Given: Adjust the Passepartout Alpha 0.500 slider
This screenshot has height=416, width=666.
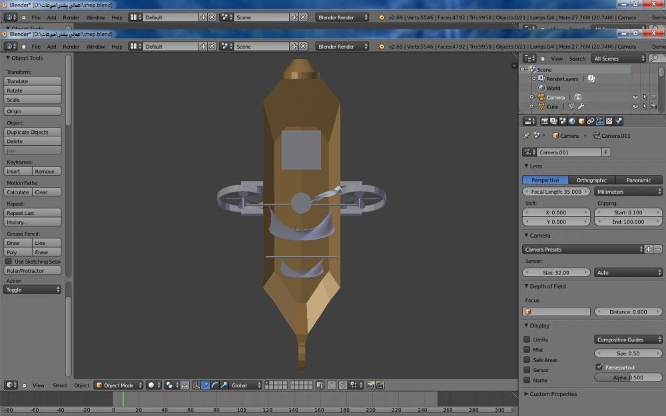Looking at the screenshot, I should (628, 377).
